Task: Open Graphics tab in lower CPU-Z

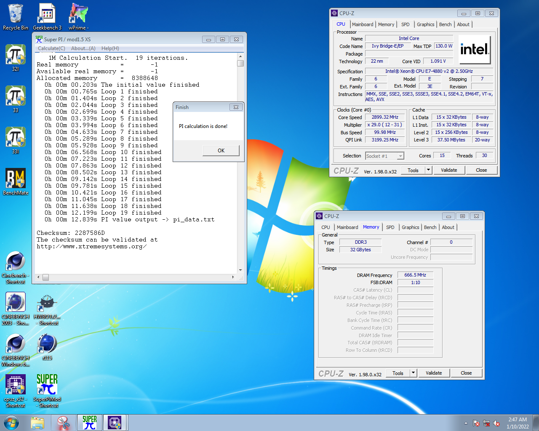Action: [x=411, y=227]
